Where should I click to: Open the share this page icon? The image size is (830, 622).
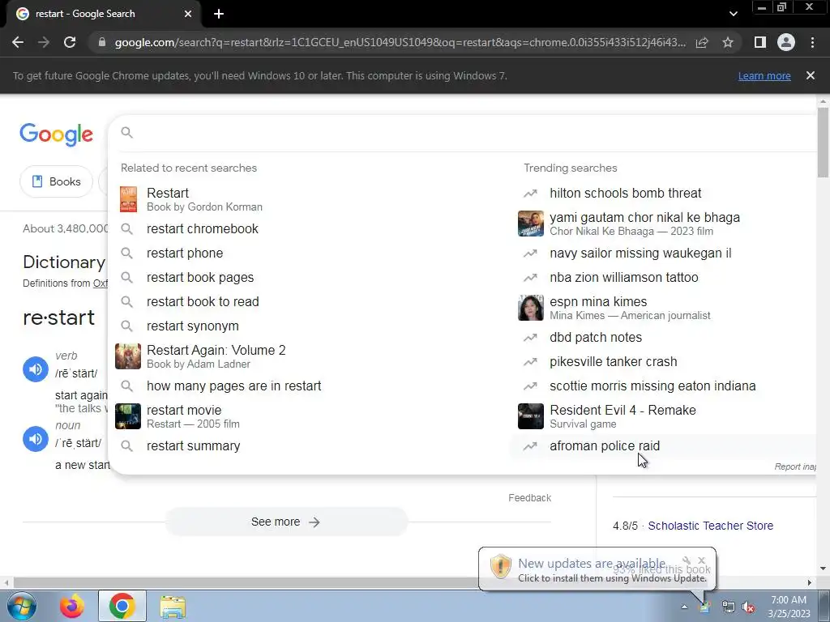[702, 42]
